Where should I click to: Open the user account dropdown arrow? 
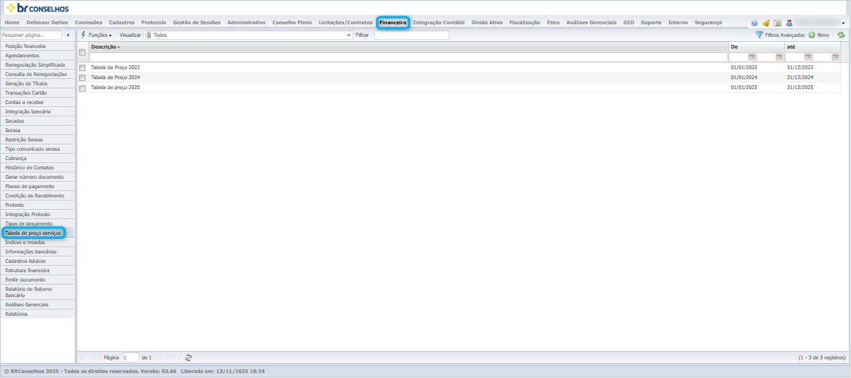click(843, 23)
